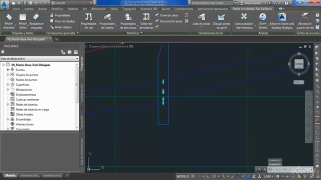The height and width of the screenshot is (180, 321).
Task: Click Dibujar piezas en perfil
Action: 222,21
